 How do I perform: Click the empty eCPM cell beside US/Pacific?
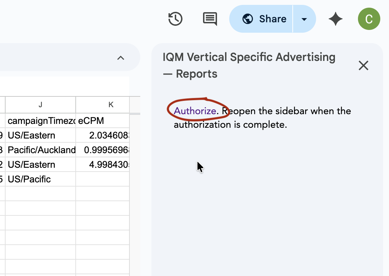pyautogui.click(x=103, y=179)
